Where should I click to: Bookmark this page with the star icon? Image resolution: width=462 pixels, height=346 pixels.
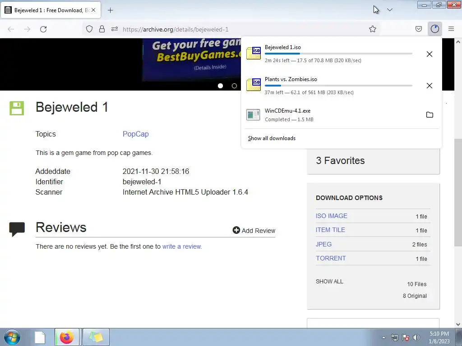pyautogui.click(x=372, y=29)
